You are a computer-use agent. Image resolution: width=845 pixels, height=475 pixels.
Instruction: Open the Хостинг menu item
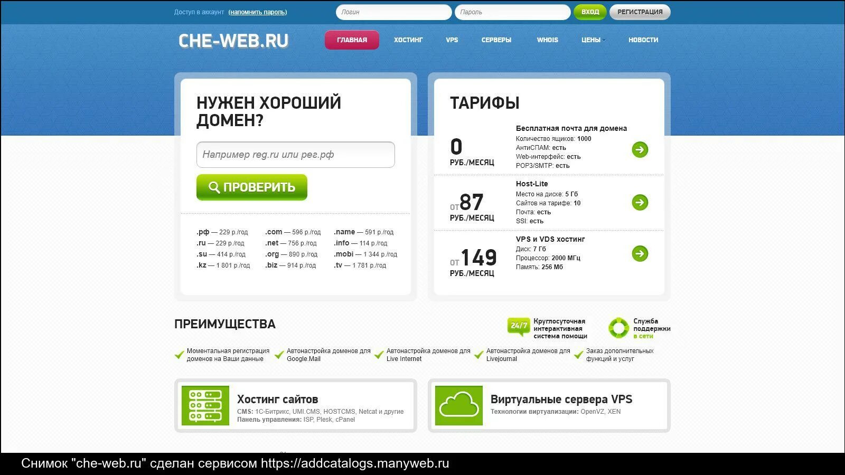408,40
